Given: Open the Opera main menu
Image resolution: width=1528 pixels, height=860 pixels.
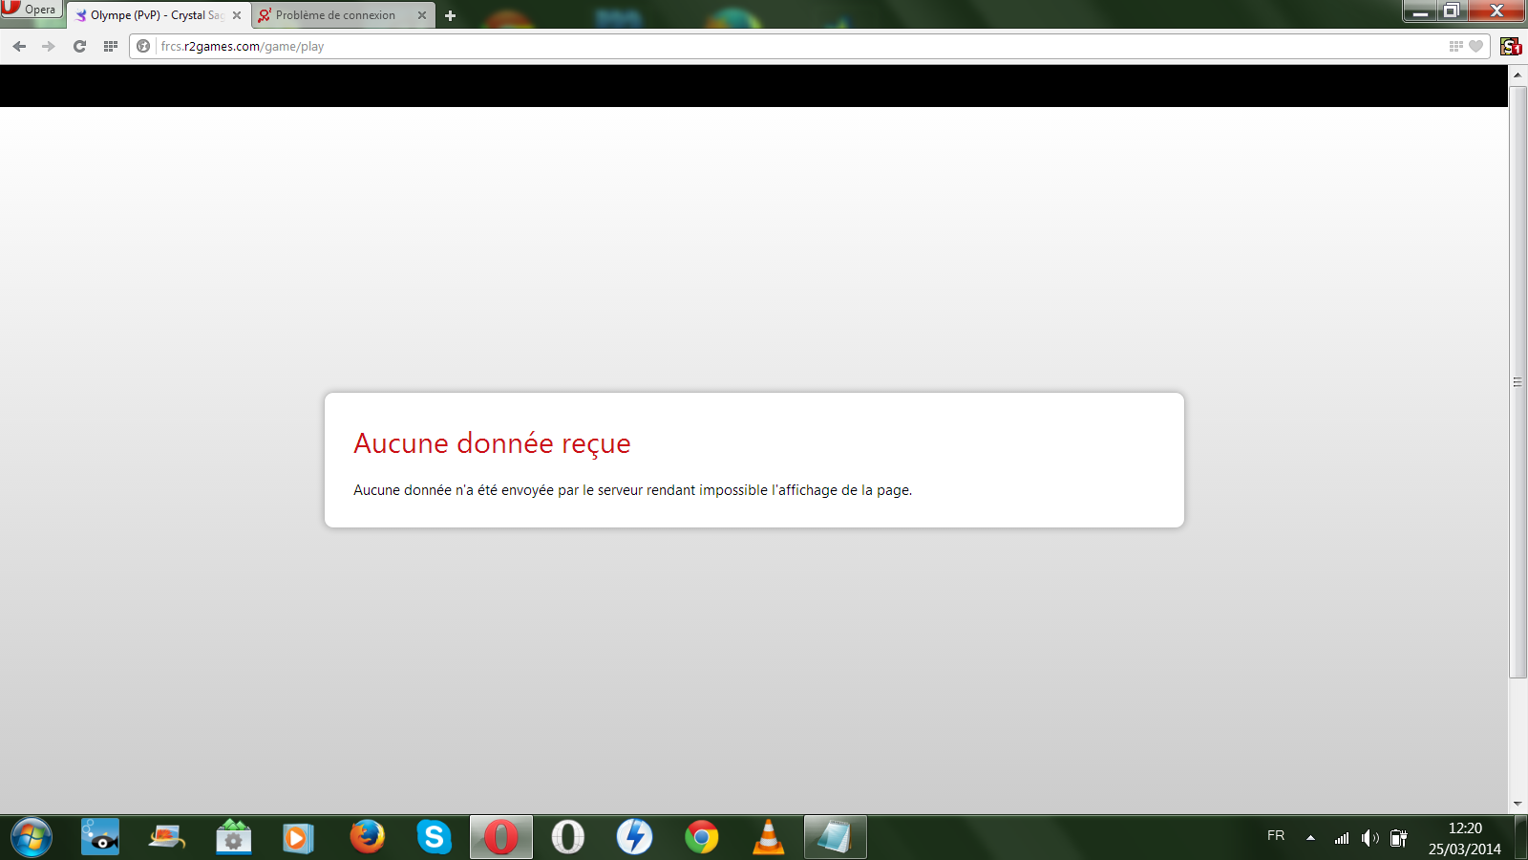Looking at the screenshot, I should click(31, 10).
